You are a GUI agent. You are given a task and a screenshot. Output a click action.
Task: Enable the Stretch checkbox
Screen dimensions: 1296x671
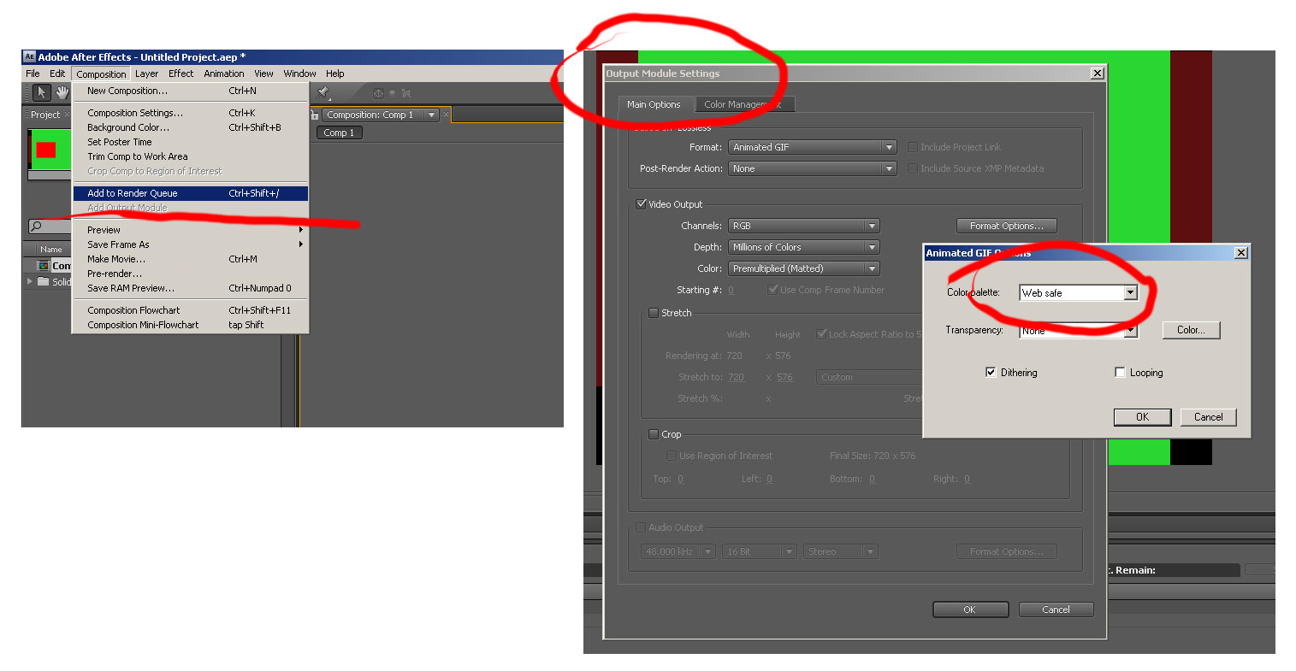pos(654,313)
